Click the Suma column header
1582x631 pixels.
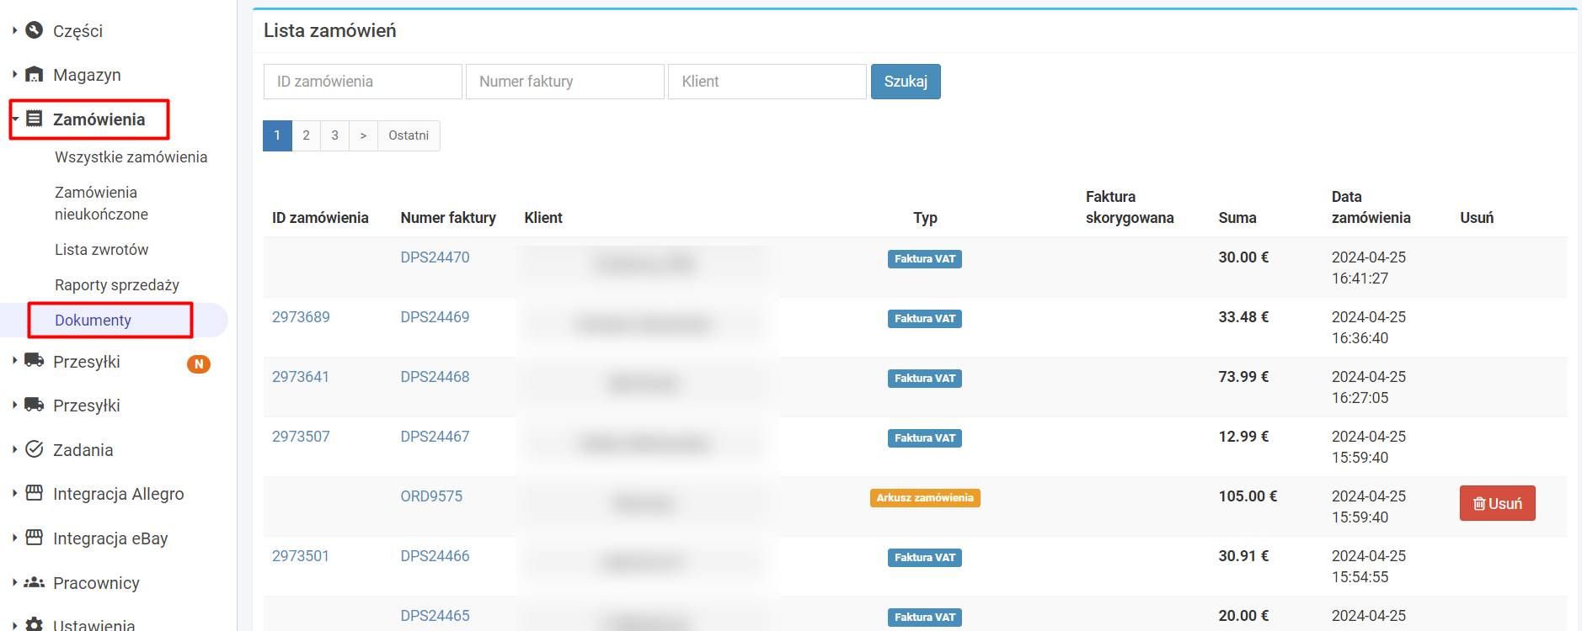(x=1237, y=218)
